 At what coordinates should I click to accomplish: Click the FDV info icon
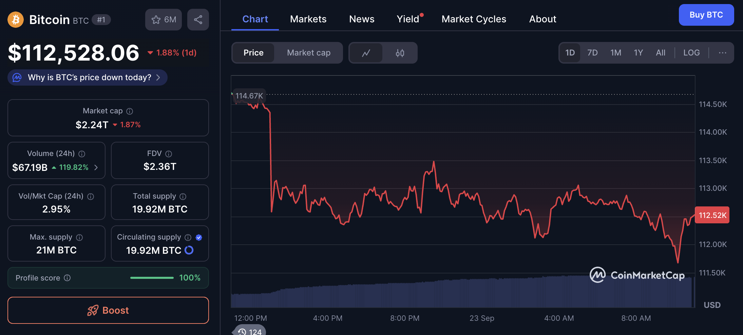click(169, 154)
